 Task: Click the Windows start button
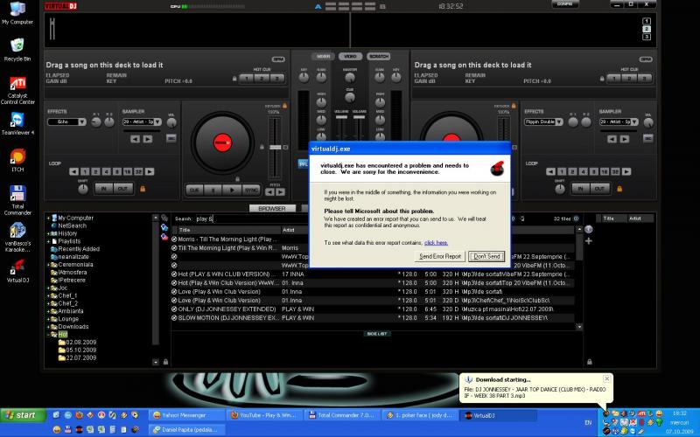[x=24, y=415]
